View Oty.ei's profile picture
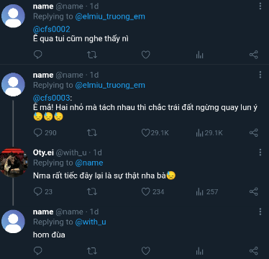 coord(14,162)
